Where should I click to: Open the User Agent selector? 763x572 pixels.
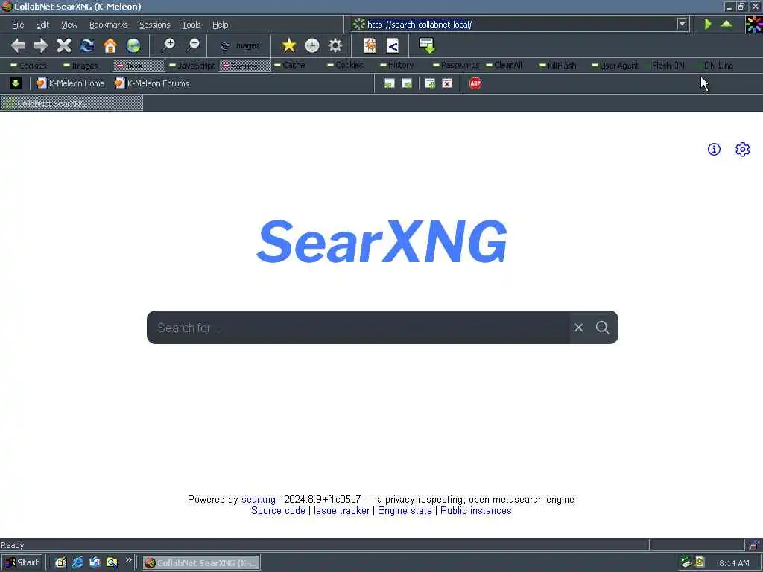tap(615, 66)
